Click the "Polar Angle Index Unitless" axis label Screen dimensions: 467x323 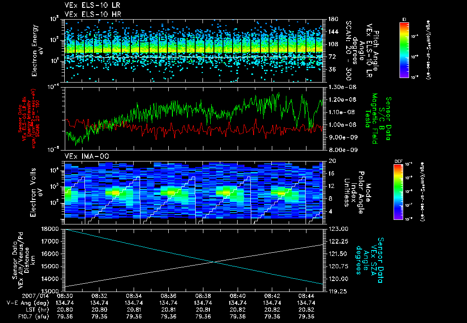pyautogui.click(x=353, y=193)
